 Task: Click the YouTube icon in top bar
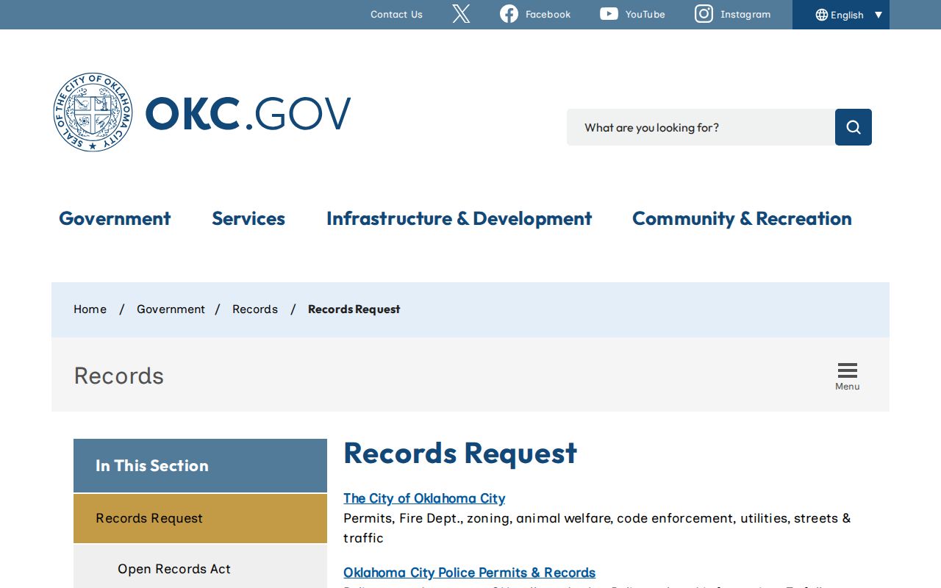point(609,14)
